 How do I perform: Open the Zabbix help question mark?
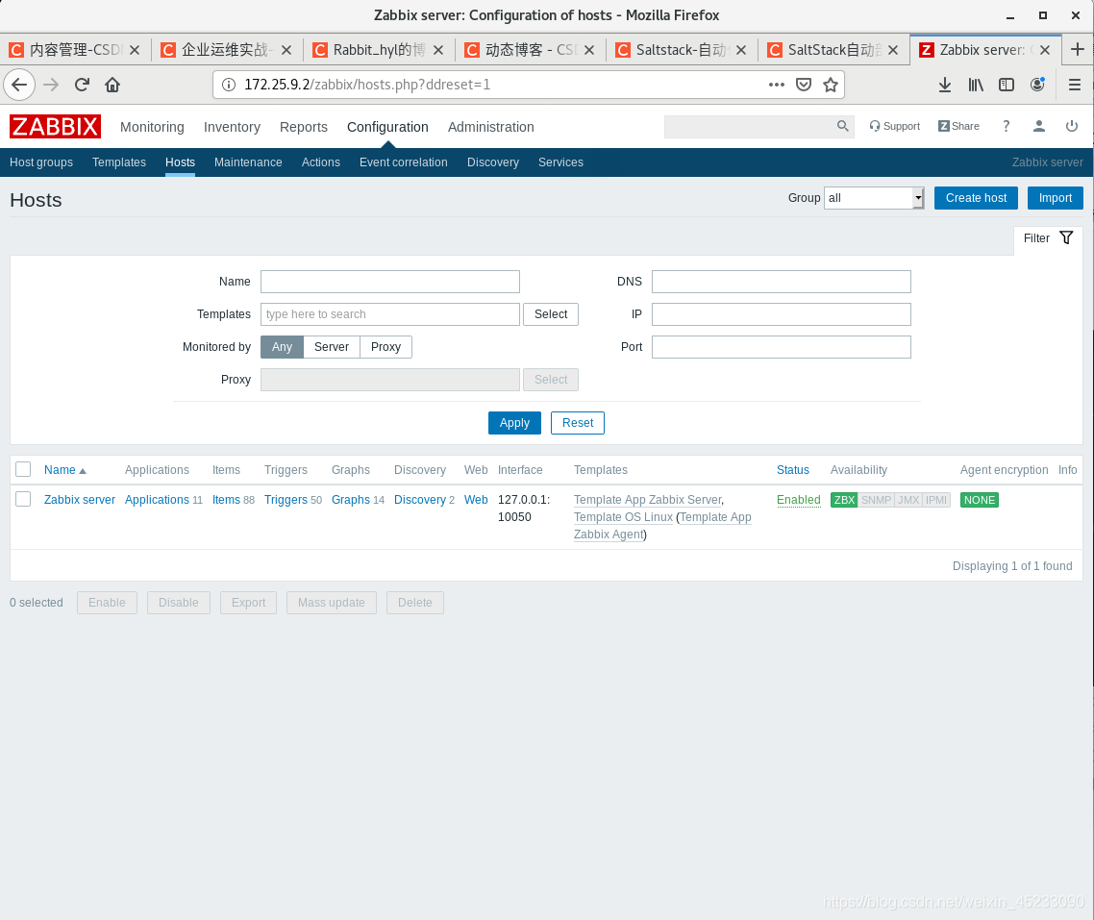click(x=1007, y=126)
